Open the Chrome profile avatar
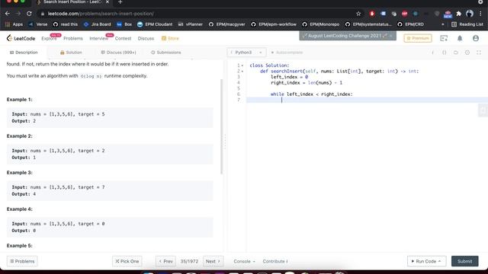This screenshot has width=488, height=274. coord(470,14)
